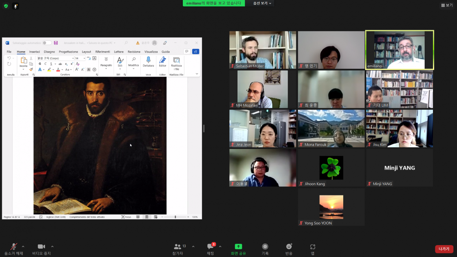Switch to the Progettazione tab
This screenshot has height=257, width=457.
pyautogui.click(x=68, y=52)
